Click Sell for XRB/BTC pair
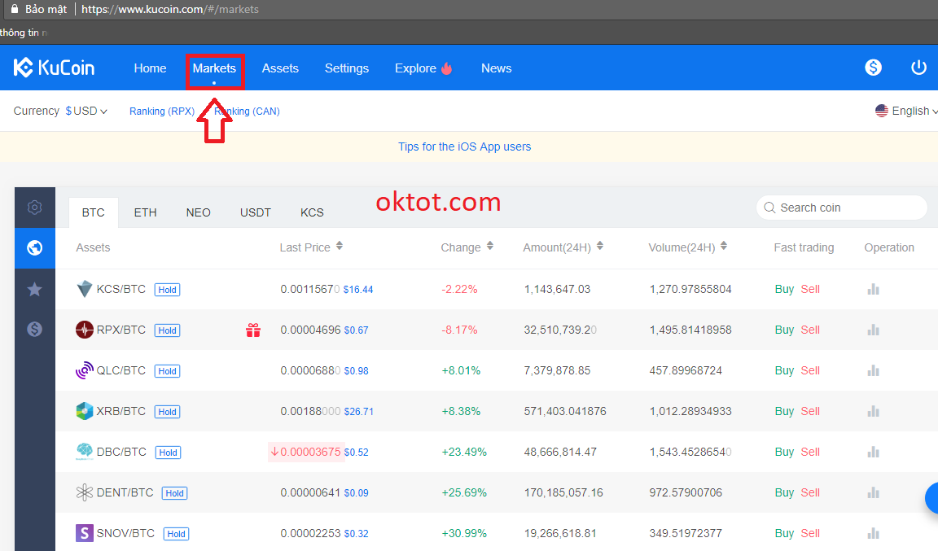 810,411
